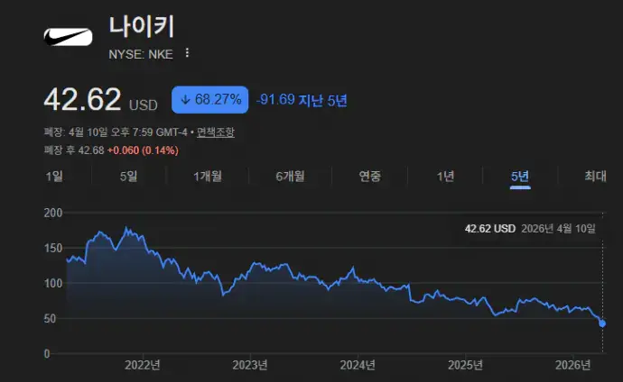Click the 50 y-axis label
The height and width of the screenshot is (382, 623).
tap(50, 319)
